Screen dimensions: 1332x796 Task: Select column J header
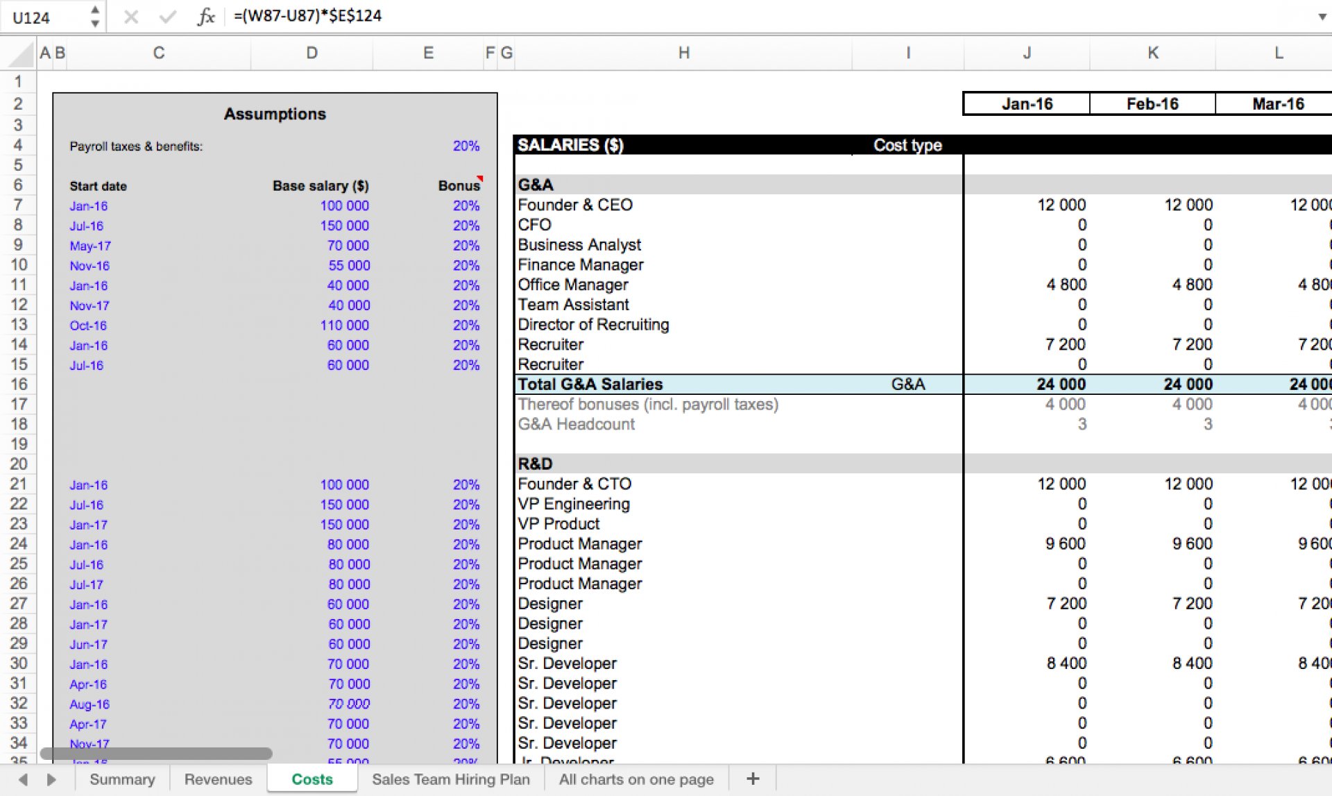1027,53
